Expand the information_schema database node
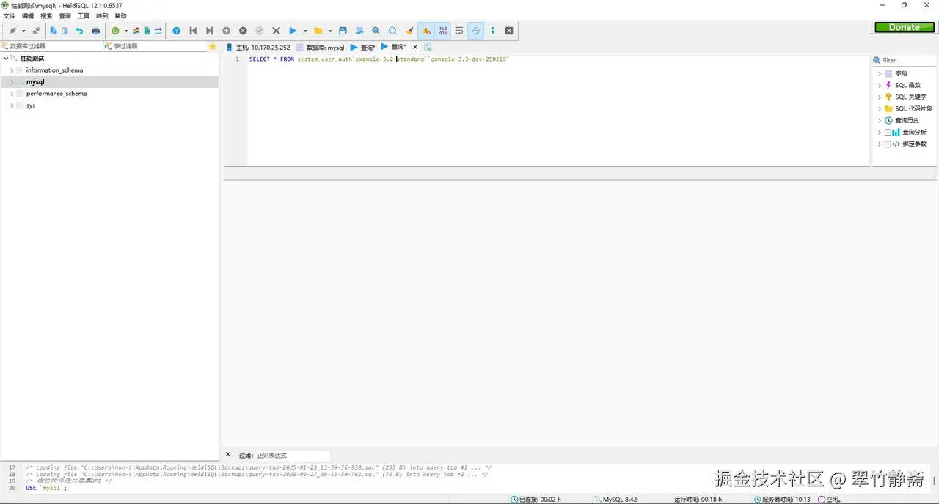This screenshot has height=504, width=939. click(12, 70)
